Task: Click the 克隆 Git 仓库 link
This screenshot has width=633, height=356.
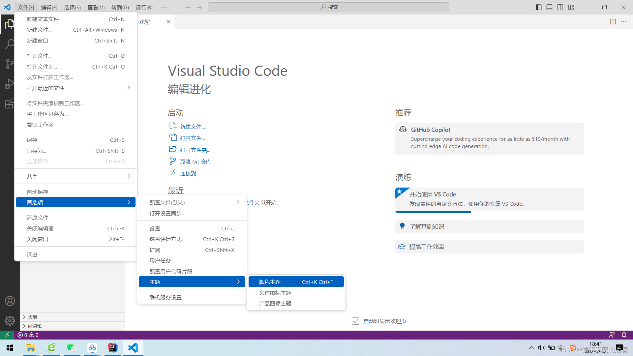Action: [x=197, y=161]
